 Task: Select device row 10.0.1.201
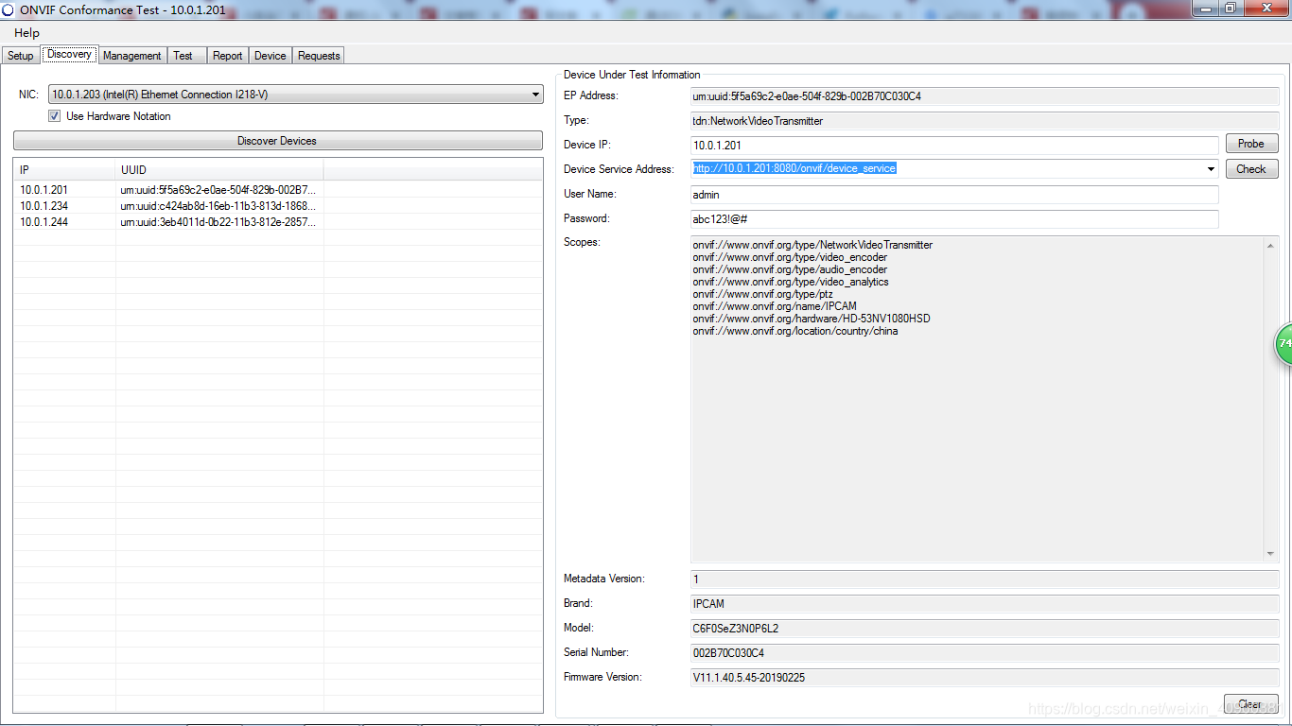[278, 190]
